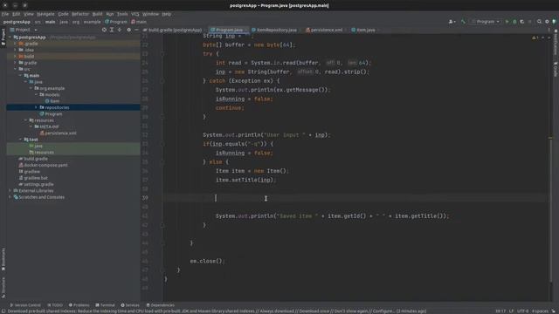Open the user account icon dropdown
This screenshot has width=559, height=314.
coord(452,22)
